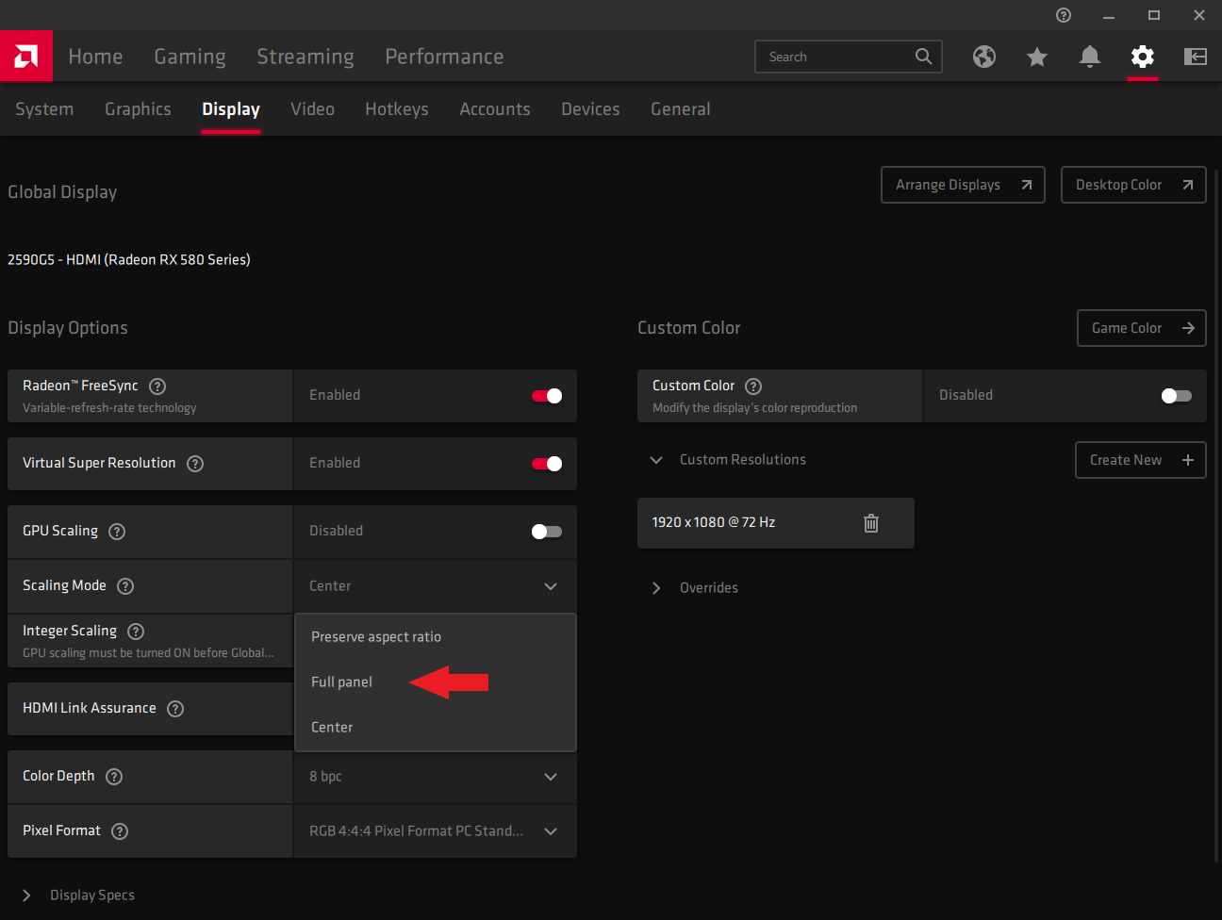The height and width of the screenshot is (920, 1222).
Task: Show help for Pixel Format
Action: tap(120, 830)
